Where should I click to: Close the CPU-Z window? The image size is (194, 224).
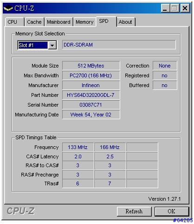coord(185,8)
